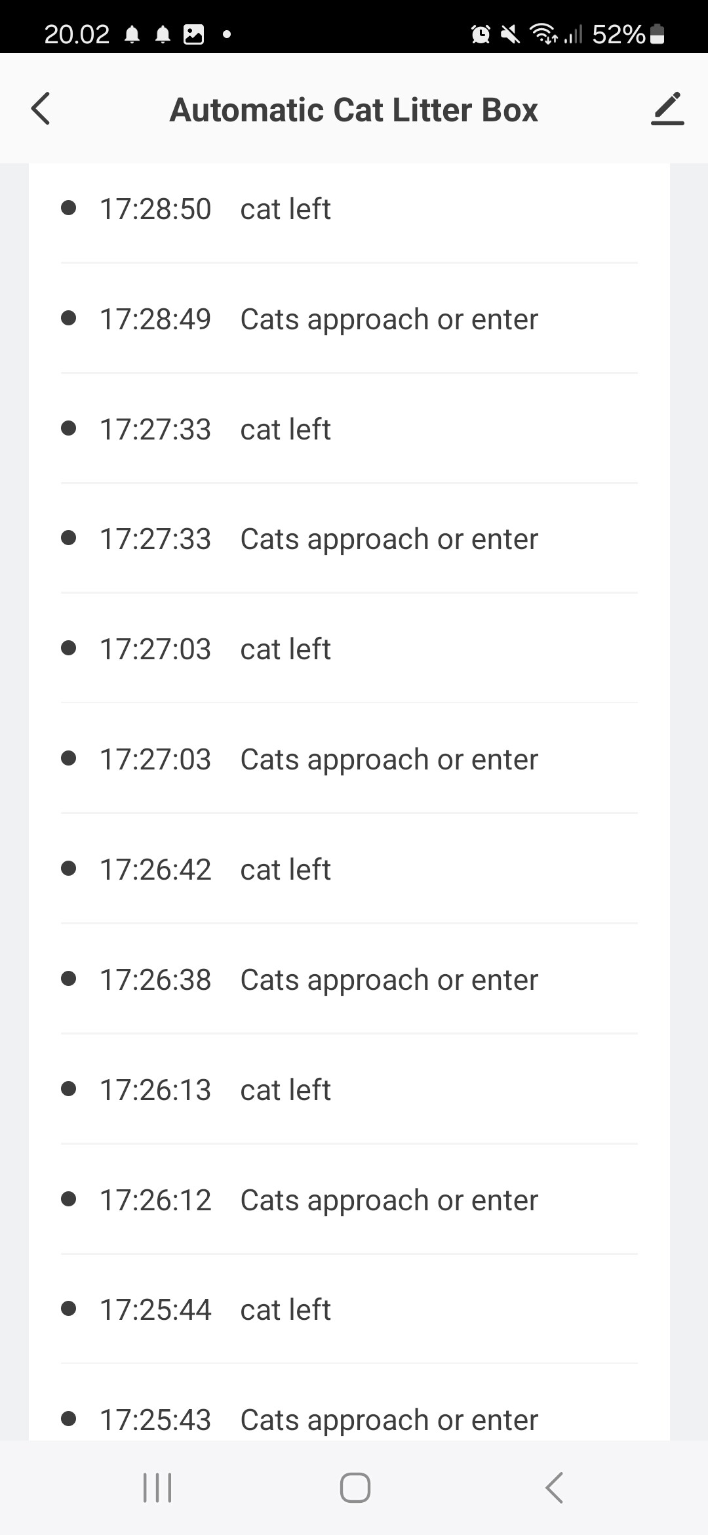
Task: Tap the alarm icon in status bar
Action: 481,33
